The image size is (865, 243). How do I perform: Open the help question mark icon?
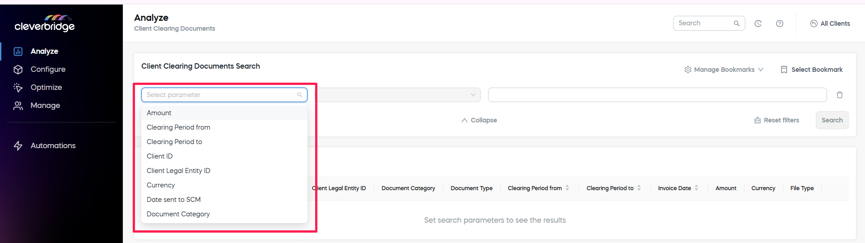click(780, 23)
